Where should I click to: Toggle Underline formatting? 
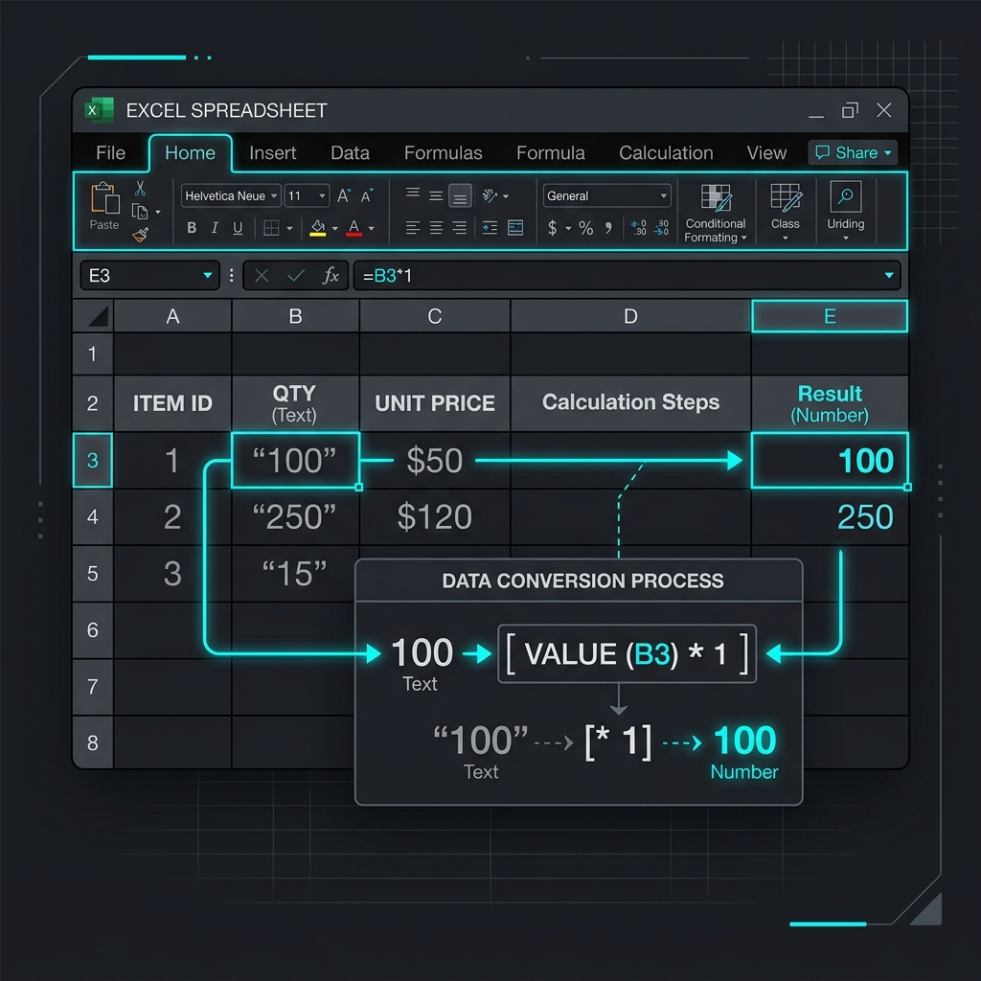(238, 228)
